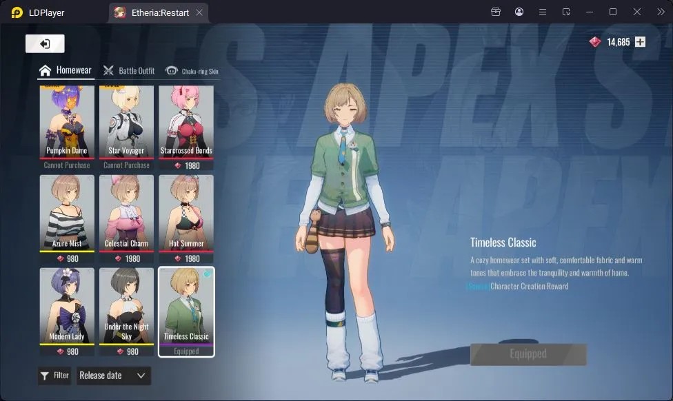Click Cannot Purchase under Star Voyager
This screenshot has height=401, width=673.
tap(126, 165)
